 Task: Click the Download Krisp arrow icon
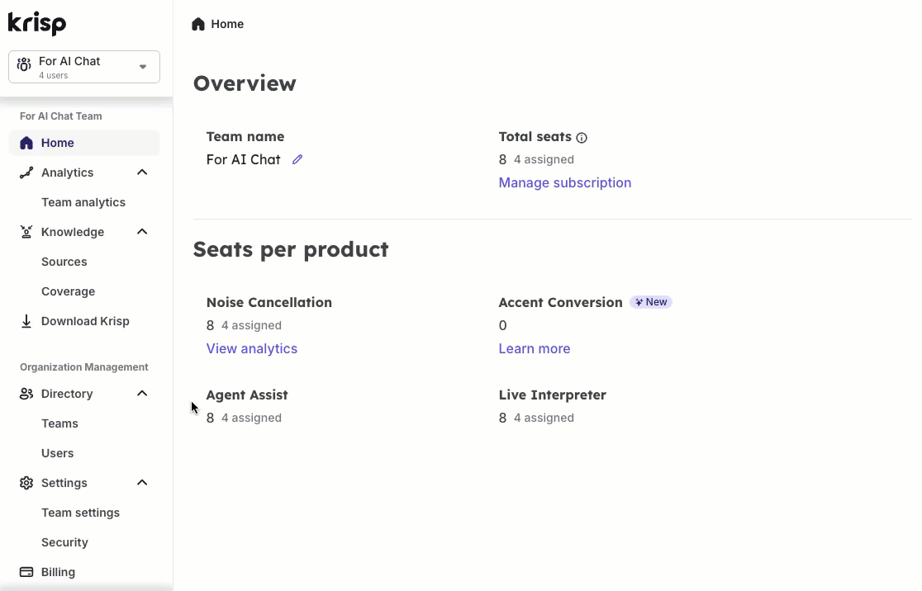click(26, 321)
